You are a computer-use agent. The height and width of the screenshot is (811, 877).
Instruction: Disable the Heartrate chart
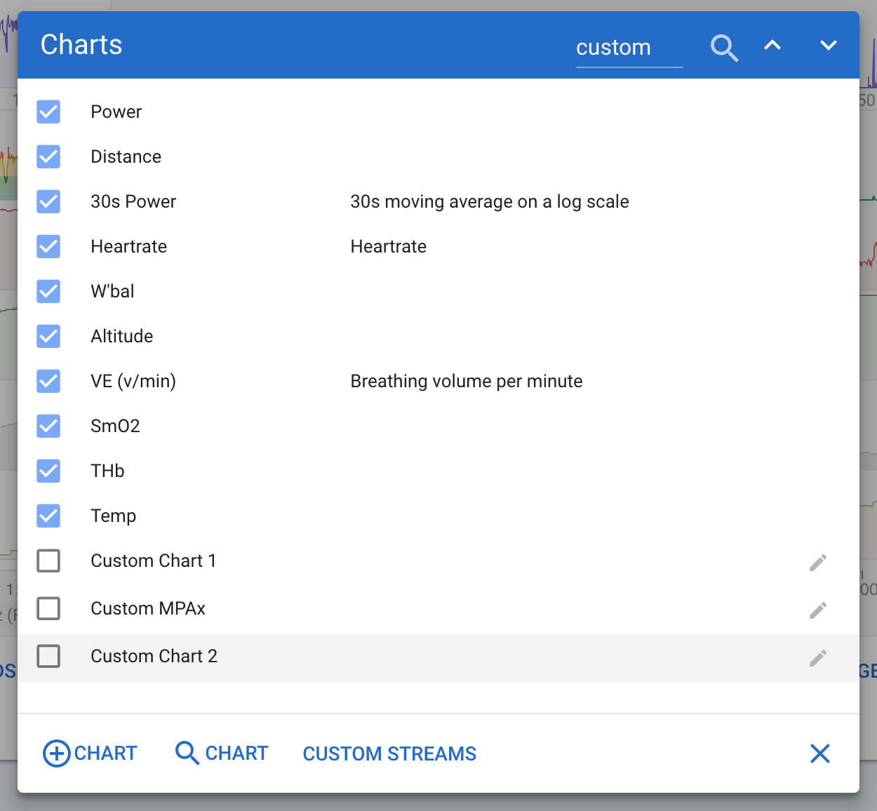48,246
